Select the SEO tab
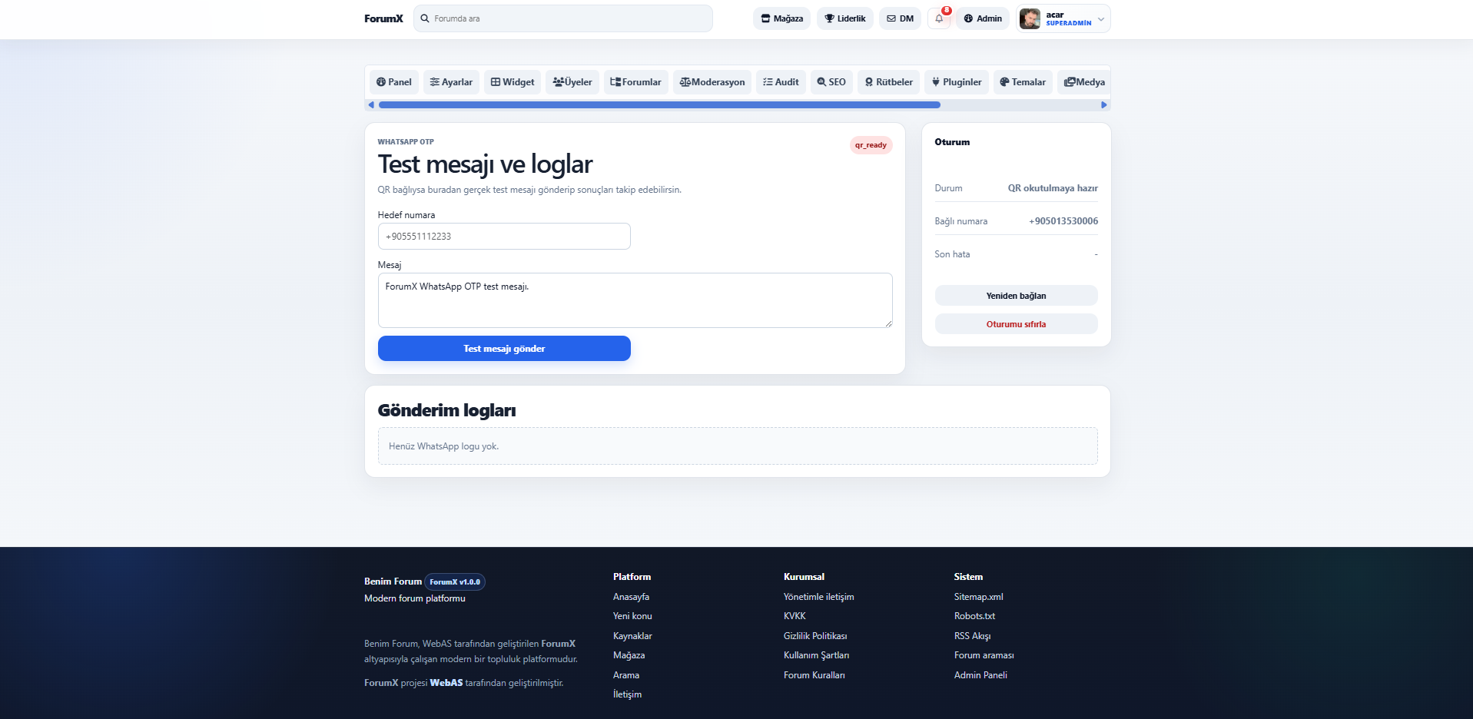Viewport: 1473px width, 719px height. 831,82
